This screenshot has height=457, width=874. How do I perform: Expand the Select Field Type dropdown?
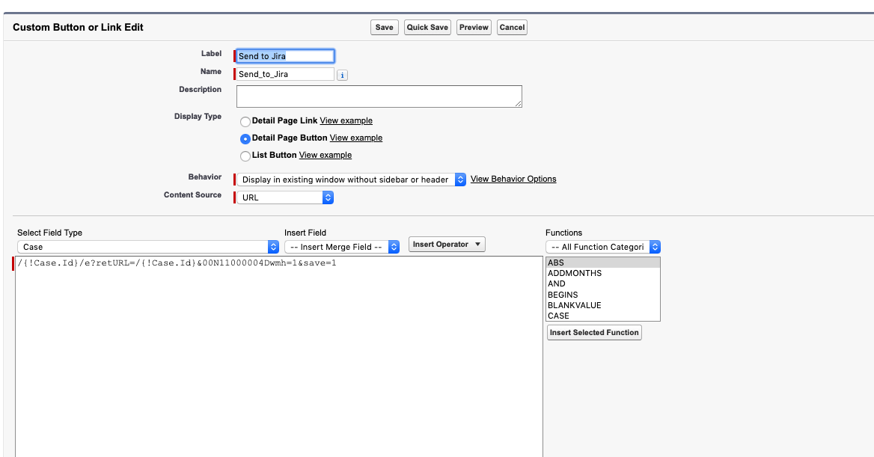(147, 247)
